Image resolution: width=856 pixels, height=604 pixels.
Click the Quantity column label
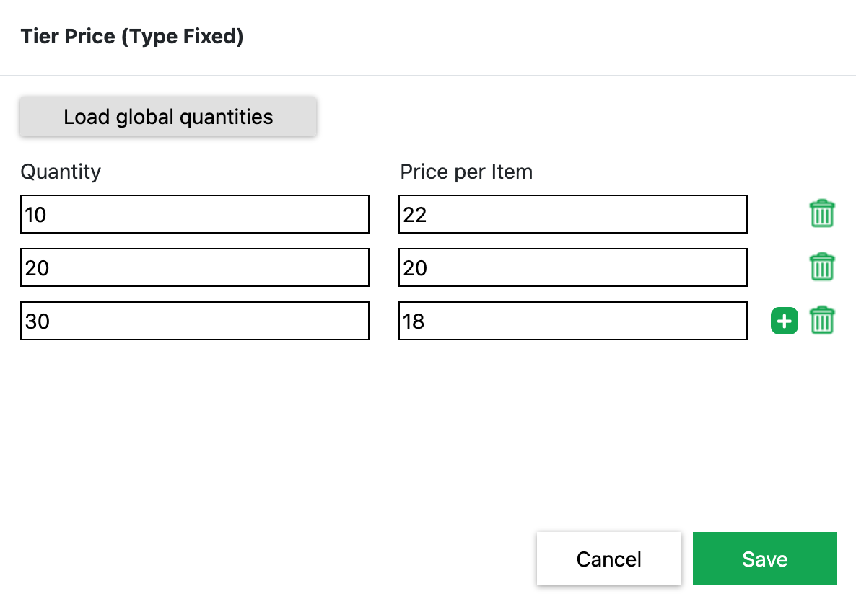click(x=61, y=172)
